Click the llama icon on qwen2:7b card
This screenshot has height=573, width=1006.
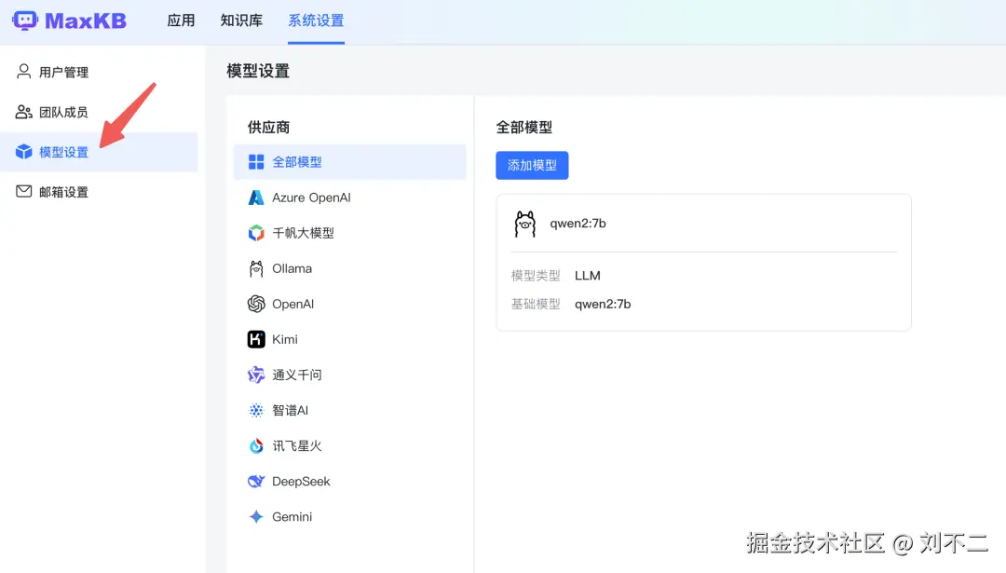coord(524,224)
